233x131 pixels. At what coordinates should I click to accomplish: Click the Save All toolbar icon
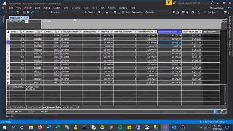click(x=32, y=12)
